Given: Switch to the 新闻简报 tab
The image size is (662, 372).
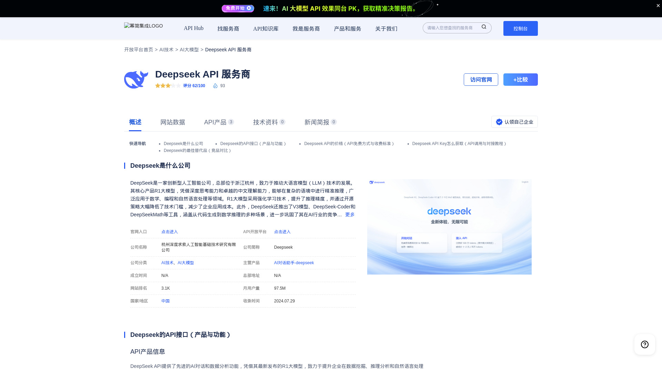Looking at the screenshot, I should point(321,122).
